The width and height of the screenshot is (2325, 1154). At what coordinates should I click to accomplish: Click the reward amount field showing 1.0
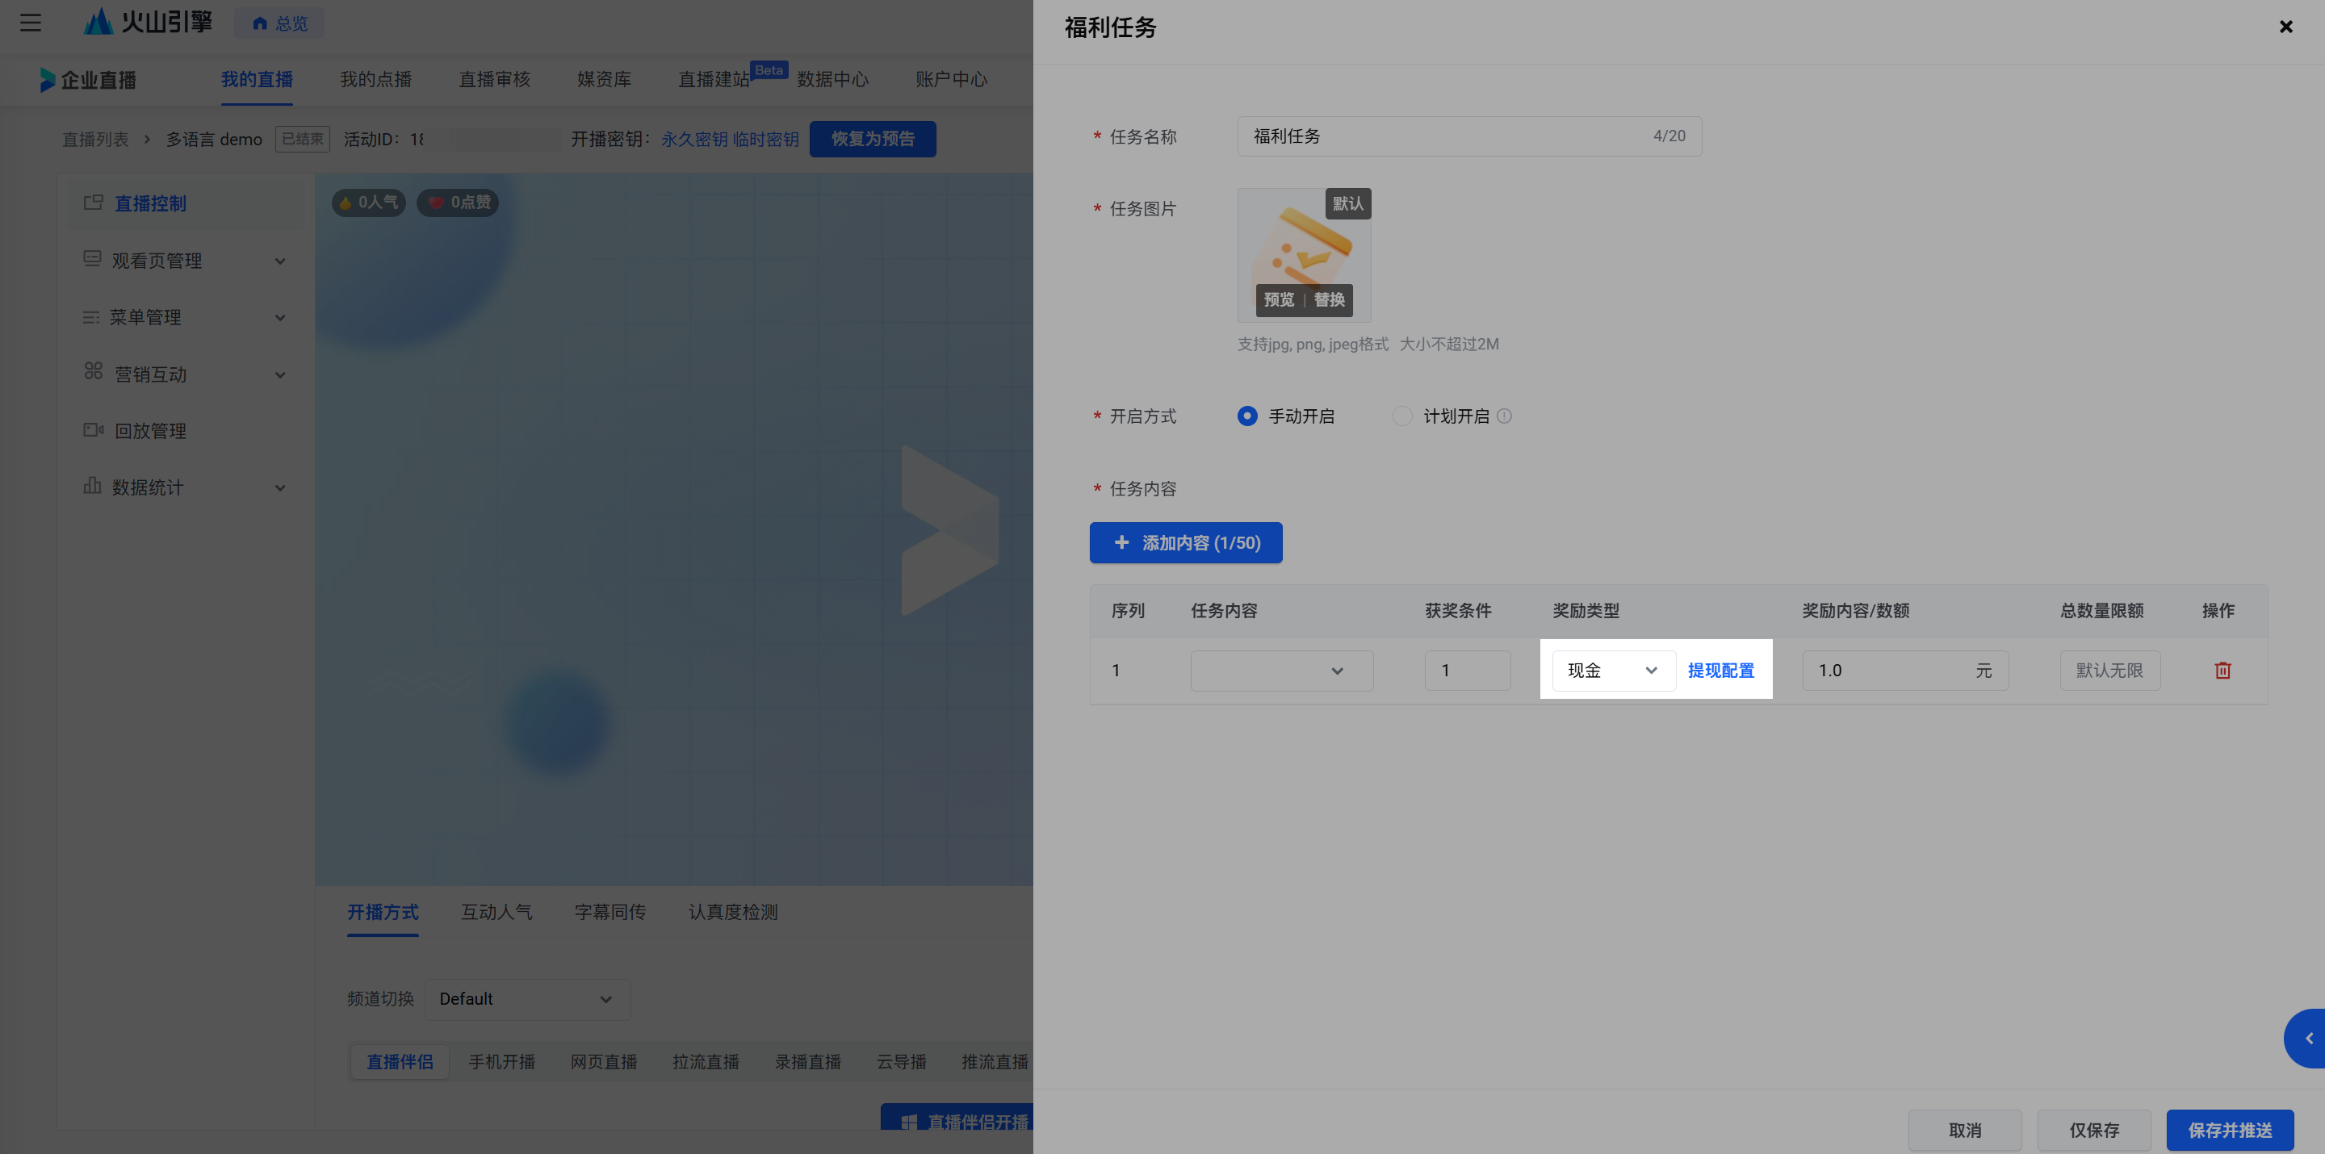coord(1905,671)
